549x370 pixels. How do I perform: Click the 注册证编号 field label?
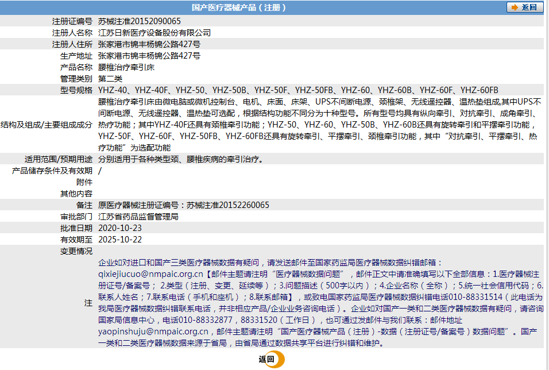point(72,21)
